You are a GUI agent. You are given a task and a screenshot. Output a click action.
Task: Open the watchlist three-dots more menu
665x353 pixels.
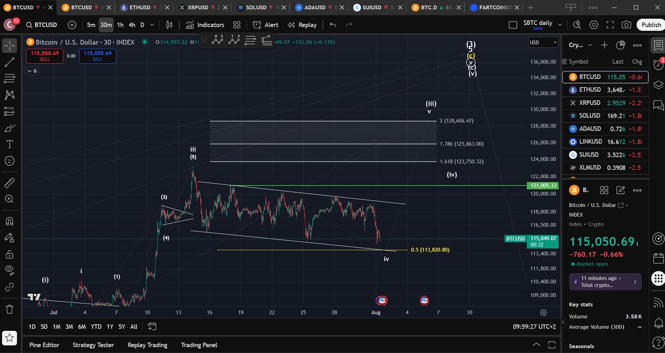(638, 45)
